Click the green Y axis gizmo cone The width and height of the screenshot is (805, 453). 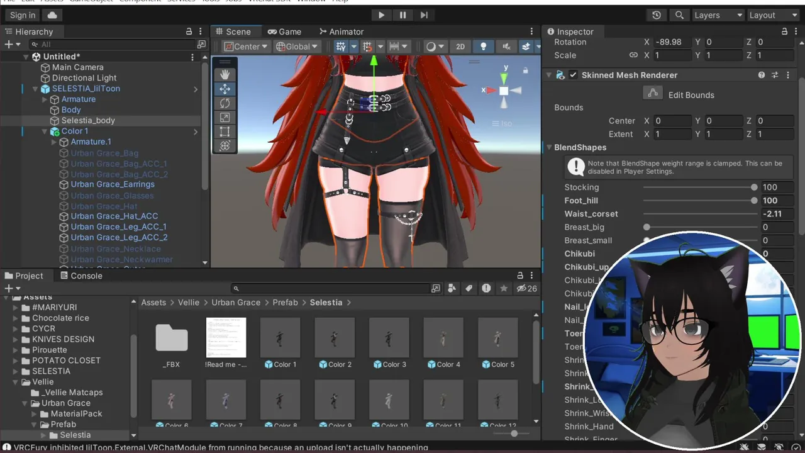pos(504,78)
